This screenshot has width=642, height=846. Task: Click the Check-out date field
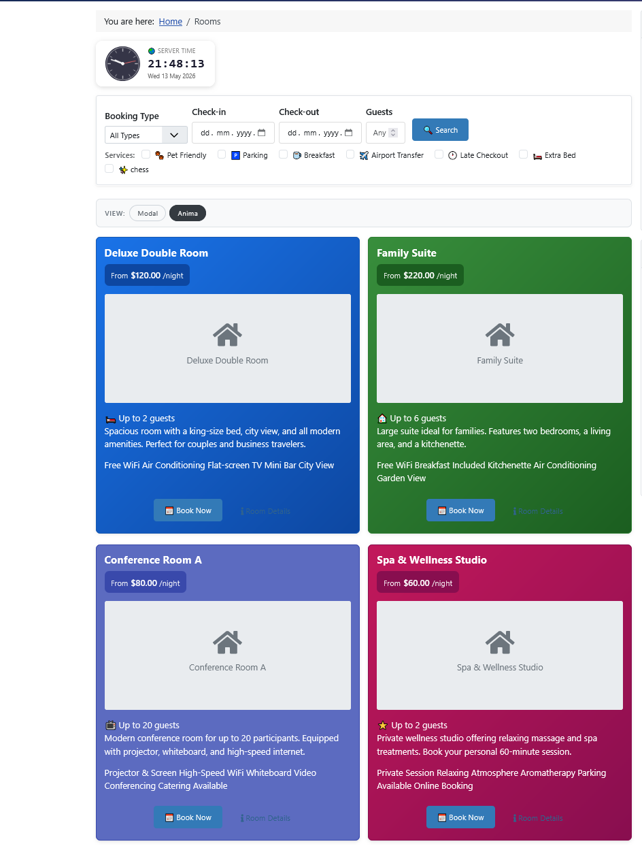pyautogui.click(x=320, y=133)
